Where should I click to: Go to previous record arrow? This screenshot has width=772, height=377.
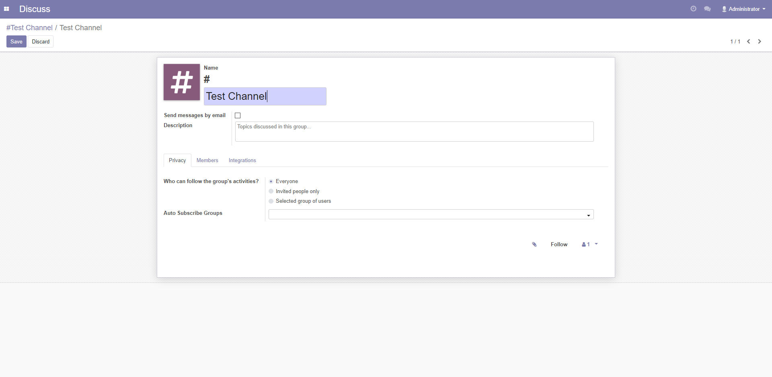749,41
